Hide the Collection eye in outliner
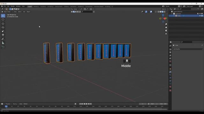 tap(200, 14)
